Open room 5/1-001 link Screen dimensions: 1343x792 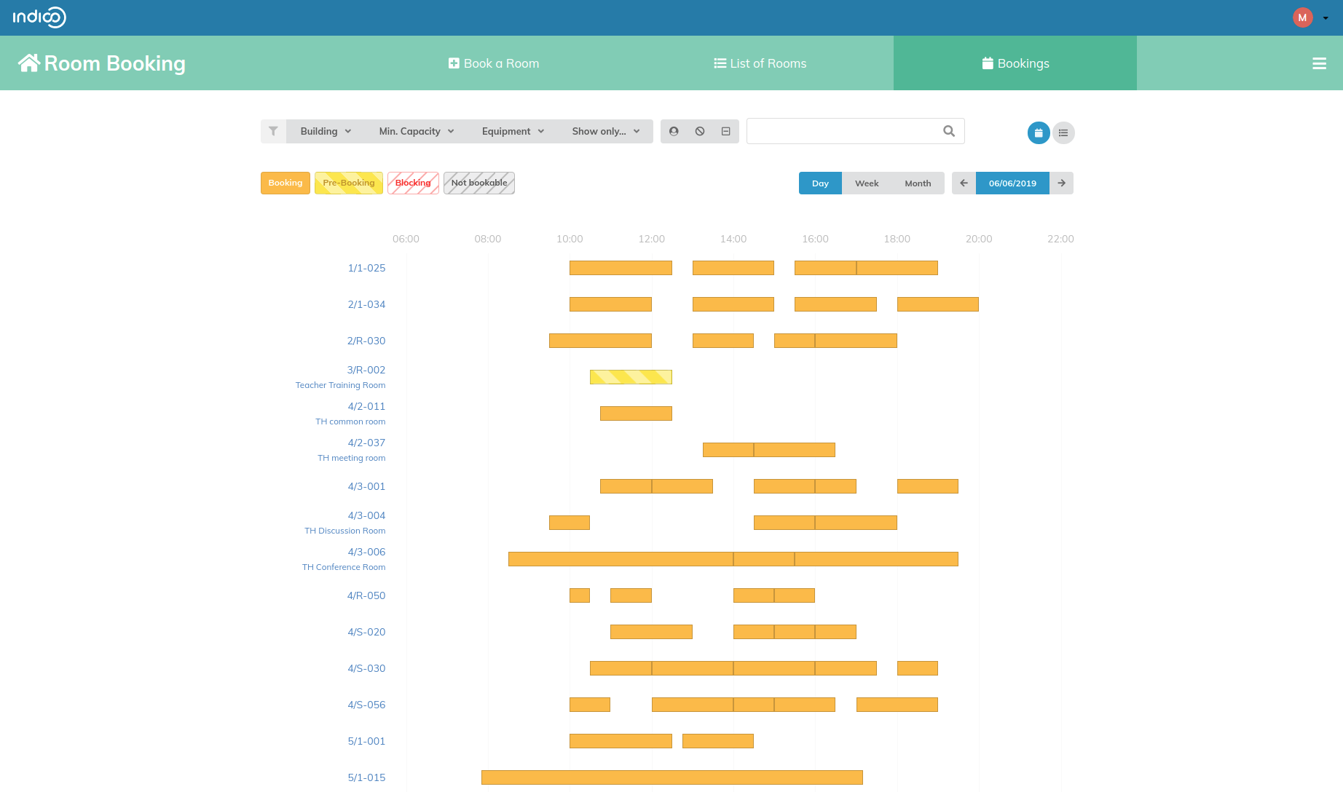click(366, 741)
